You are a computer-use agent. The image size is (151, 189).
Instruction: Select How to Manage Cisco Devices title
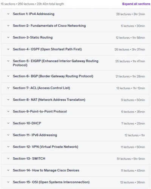pos(55,170)
